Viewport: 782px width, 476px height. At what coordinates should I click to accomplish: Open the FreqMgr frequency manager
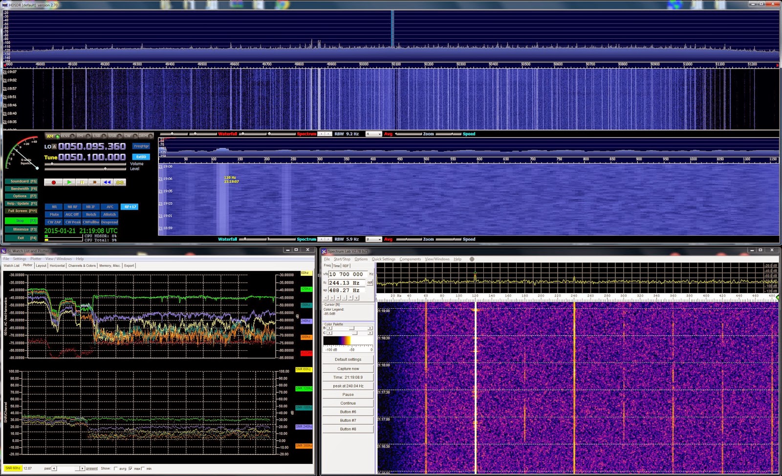[x=140, y=145]
